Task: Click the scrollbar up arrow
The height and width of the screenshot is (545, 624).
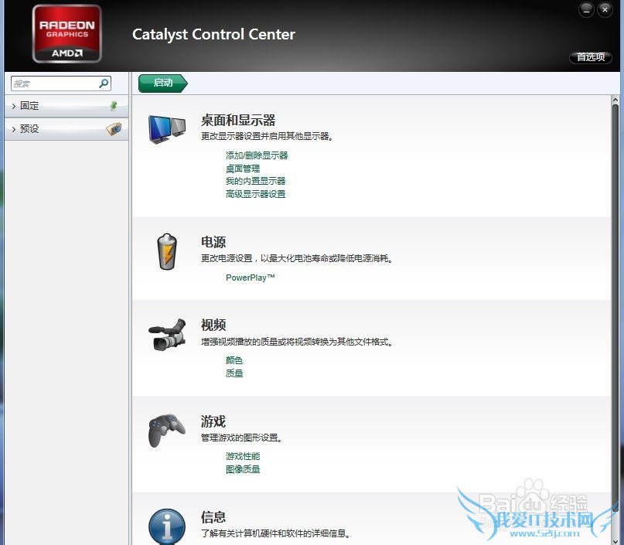Action: pyautogui.click(x=615, y=100)
